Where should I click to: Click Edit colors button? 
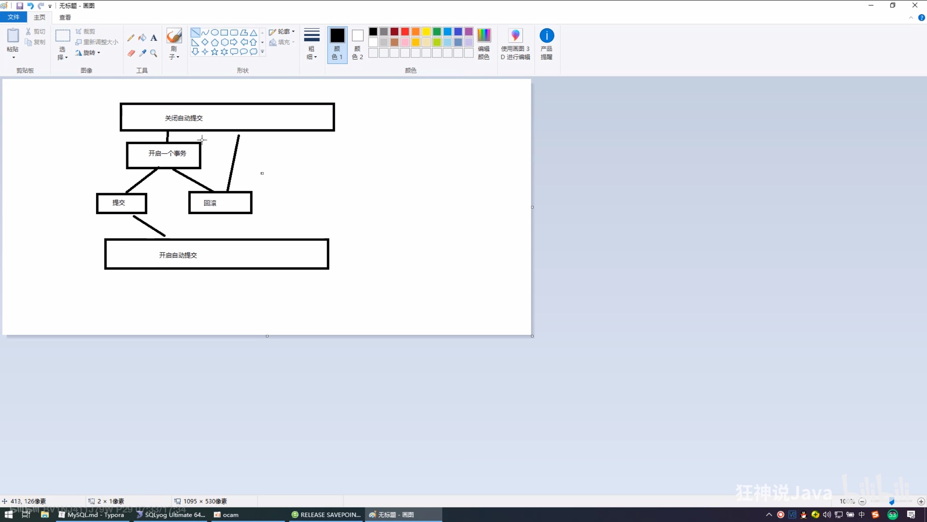click(x=484, y=44)
